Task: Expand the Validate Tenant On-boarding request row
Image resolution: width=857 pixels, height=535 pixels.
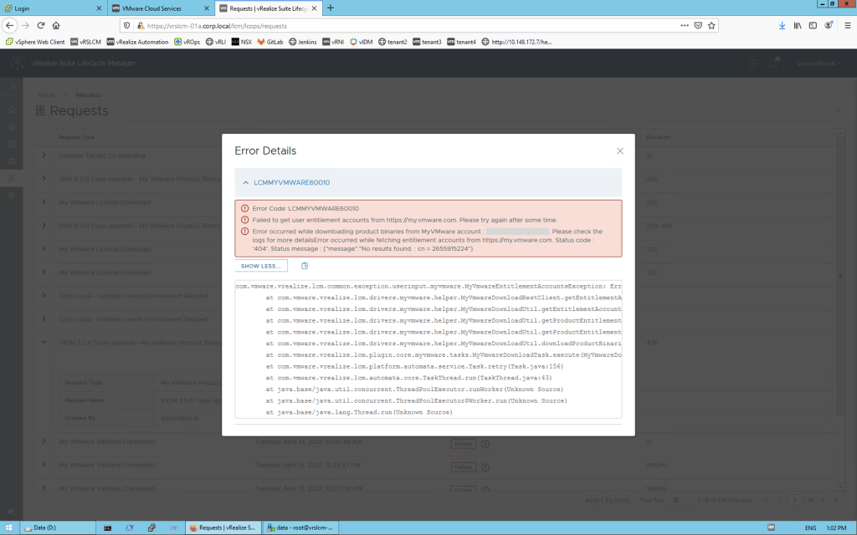Action: click(44, 155)
